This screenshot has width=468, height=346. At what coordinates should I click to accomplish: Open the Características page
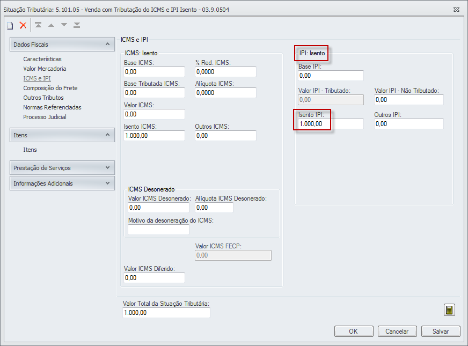(x=42, y=59)
